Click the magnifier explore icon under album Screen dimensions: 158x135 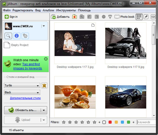[8, 36]
